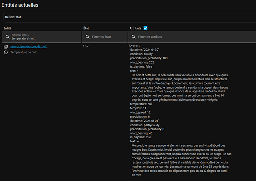
Task: Click the 'Attributs' column label
Action: coord(135,28)
